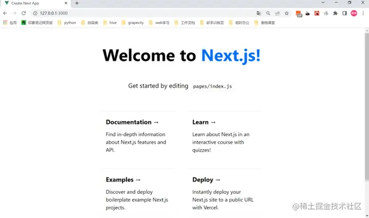Click the translate page icon

[x=259, y=13]
